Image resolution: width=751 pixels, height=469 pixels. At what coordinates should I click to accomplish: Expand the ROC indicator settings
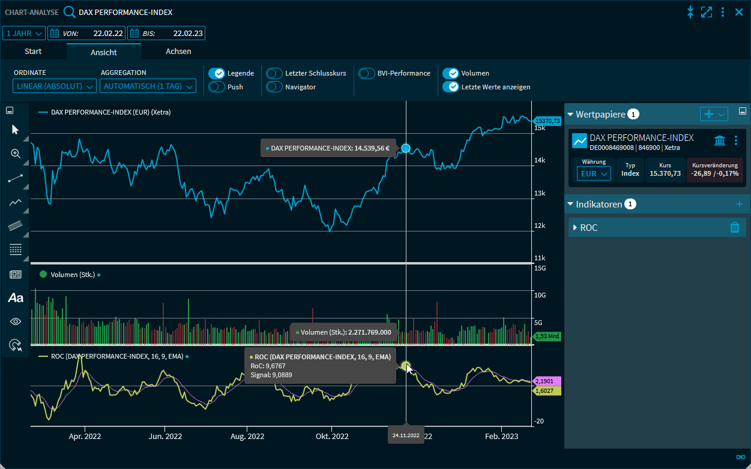point(575,228)
